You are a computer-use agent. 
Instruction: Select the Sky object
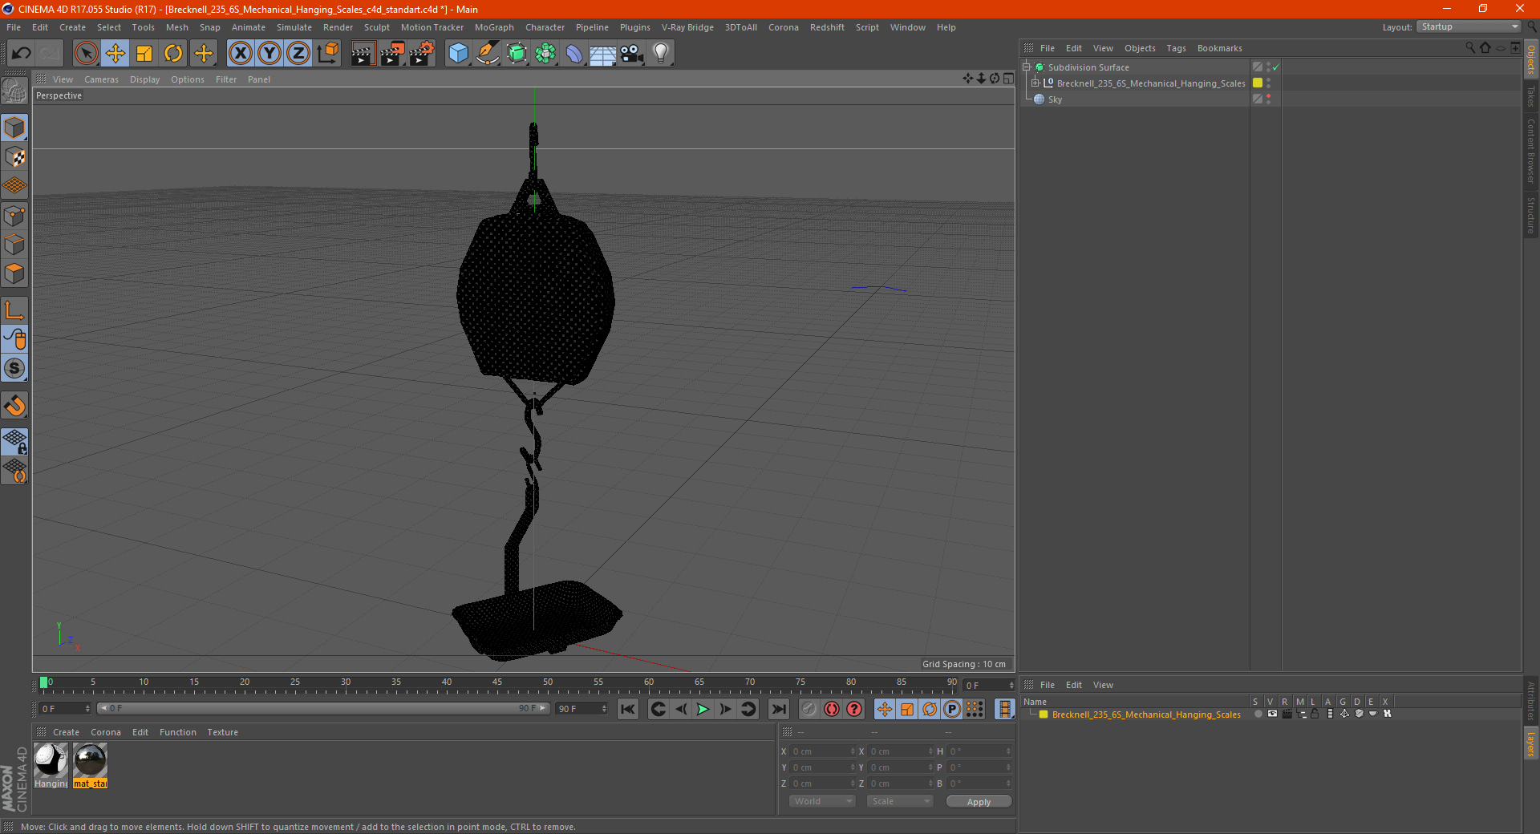point(1055,99)
